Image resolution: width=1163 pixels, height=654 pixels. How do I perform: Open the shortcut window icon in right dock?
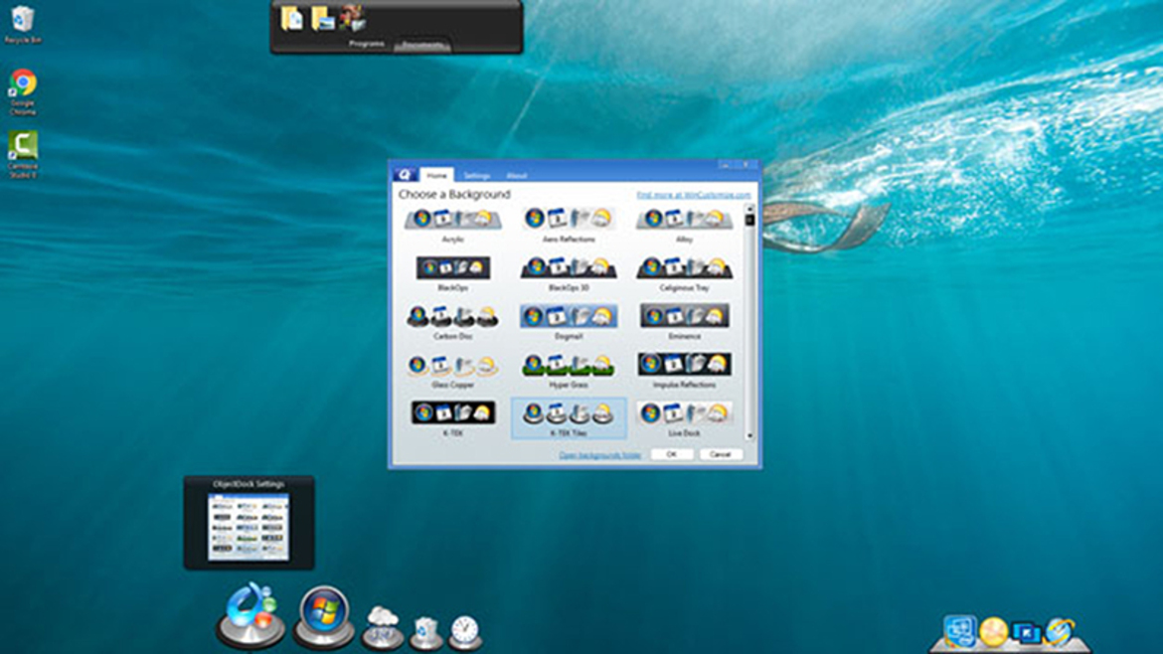pos(1026,633)
